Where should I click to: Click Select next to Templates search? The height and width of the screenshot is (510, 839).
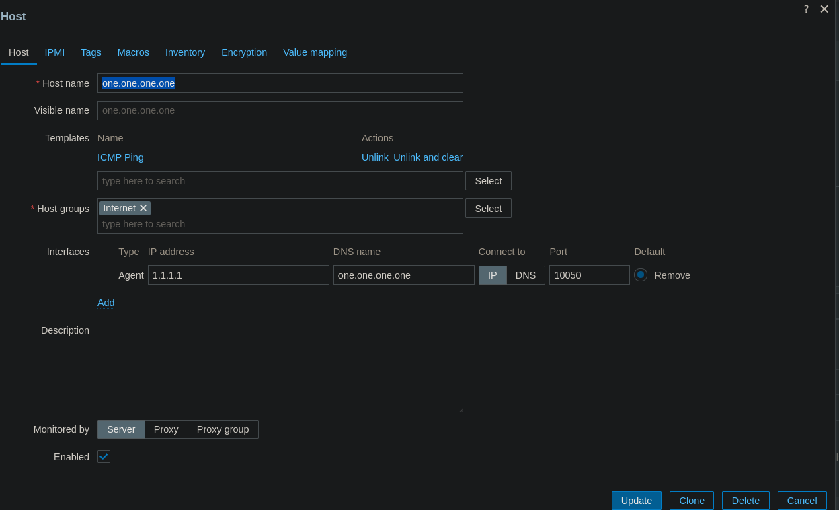(x=488, y=181)
